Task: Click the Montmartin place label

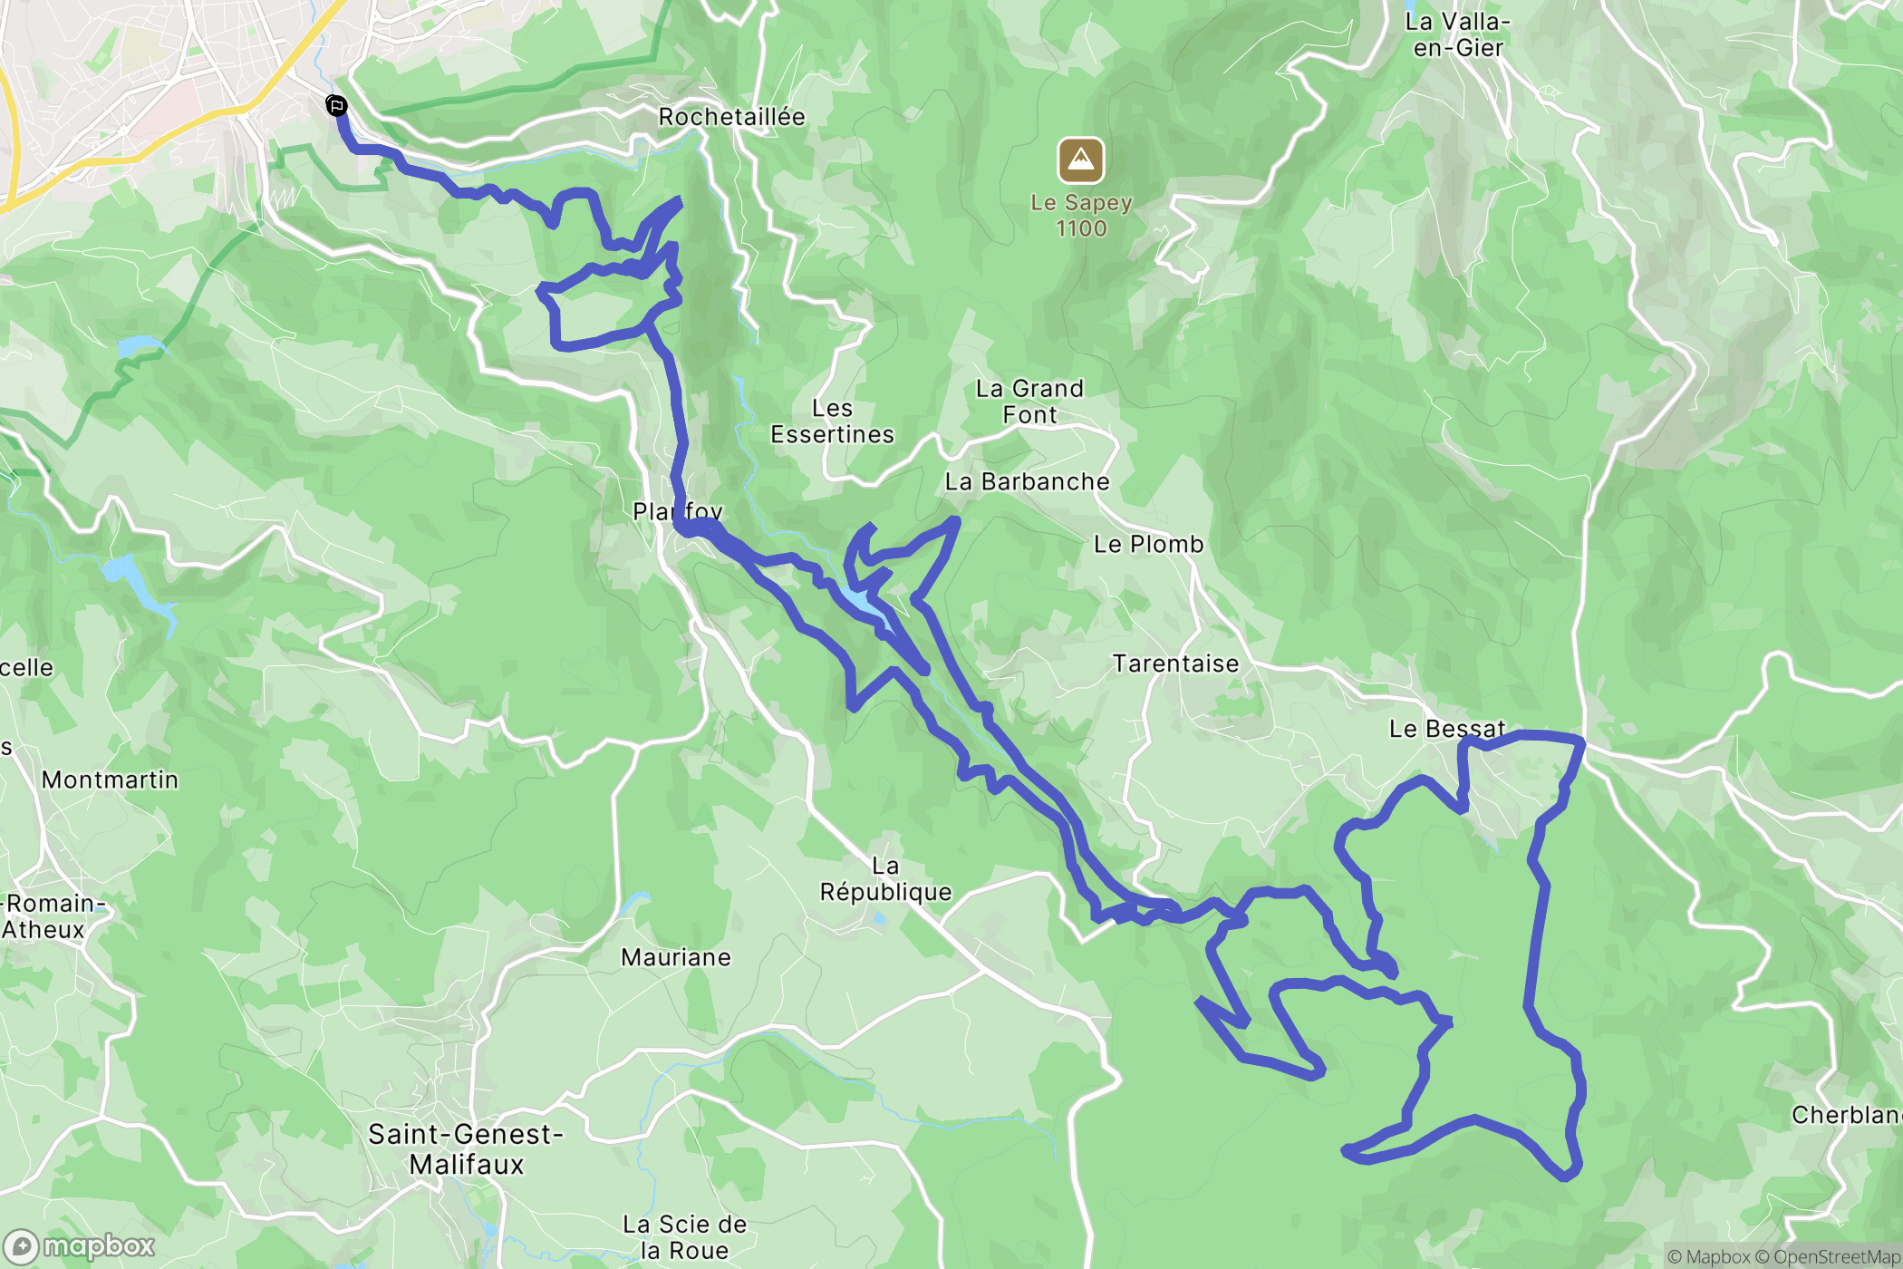Action: tap(110, 780)
